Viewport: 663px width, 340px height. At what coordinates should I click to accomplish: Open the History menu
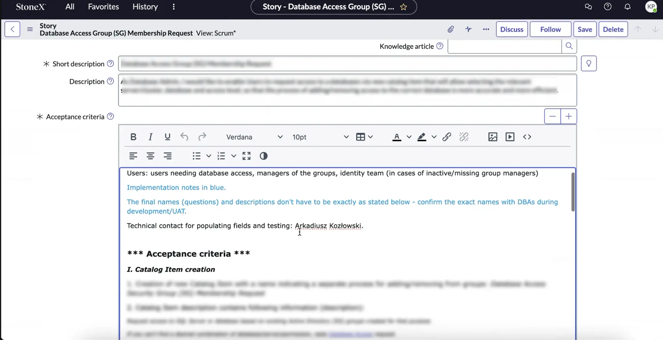tap(145, 7)
